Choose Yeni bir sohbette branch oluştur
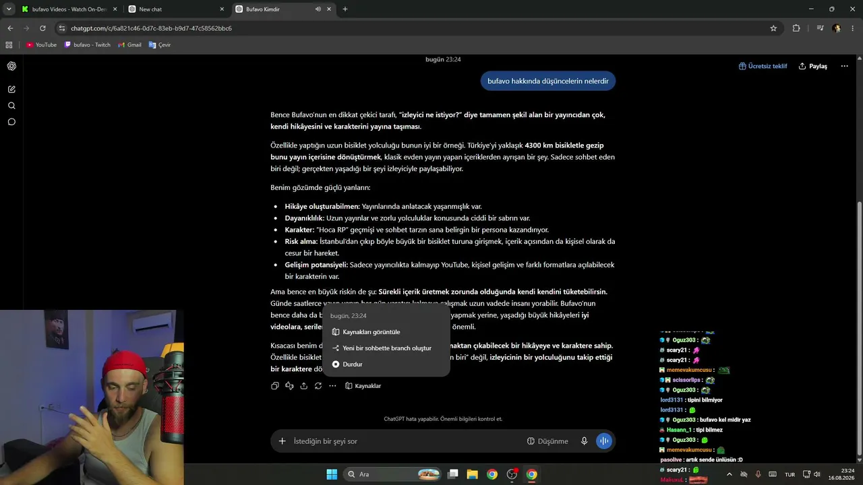 (386, 348)
